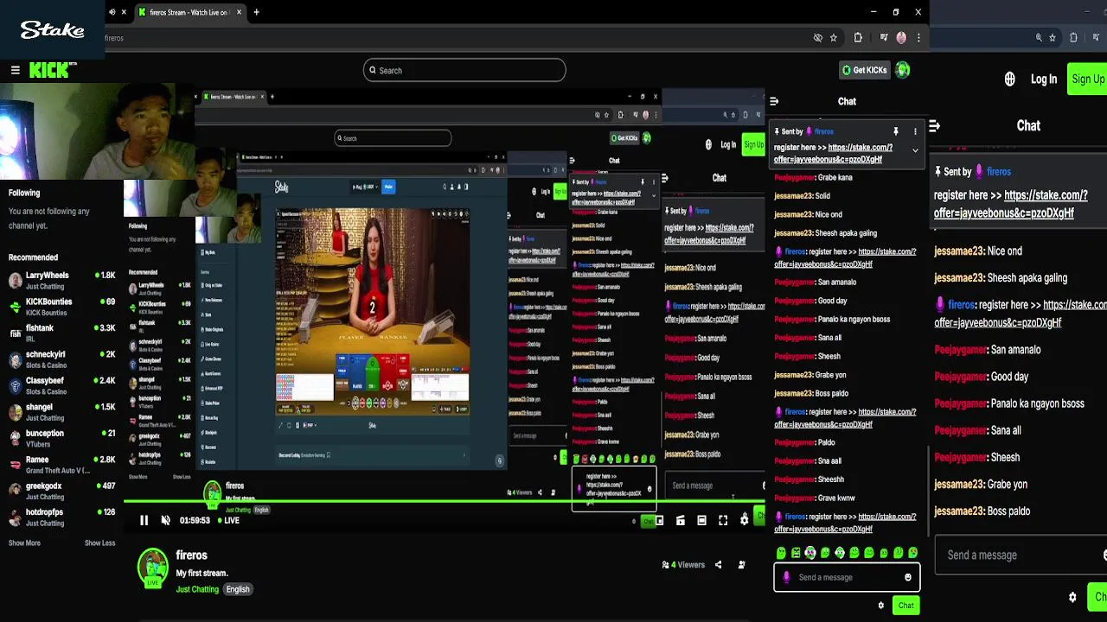Image resolution: width=1107 pixels, height=622 pixels.
Task: Open Chrome media controls icon
Action: (x=884, y=38)
